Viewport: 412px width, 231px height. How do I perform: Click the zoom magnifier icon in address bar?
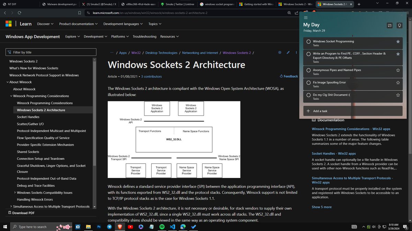click(290, 13)
